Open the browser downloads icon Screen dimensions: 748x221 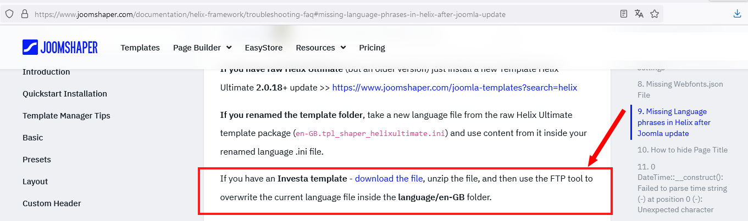738,14
